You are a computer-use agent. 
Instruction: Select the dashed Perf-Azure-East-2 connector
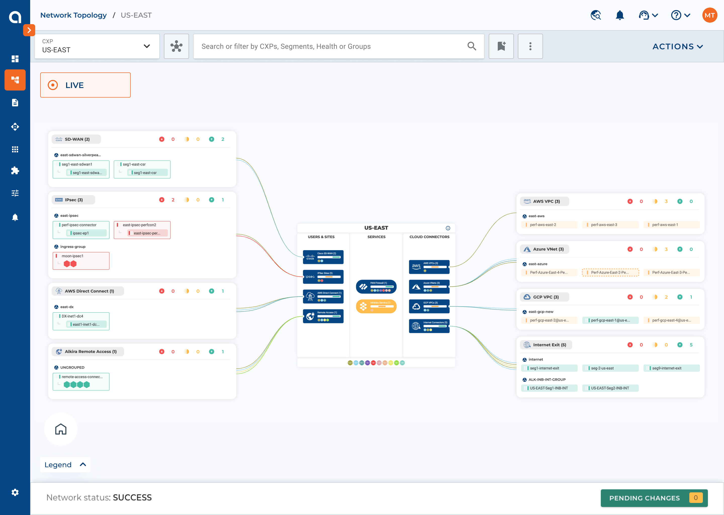pos(610,272)
